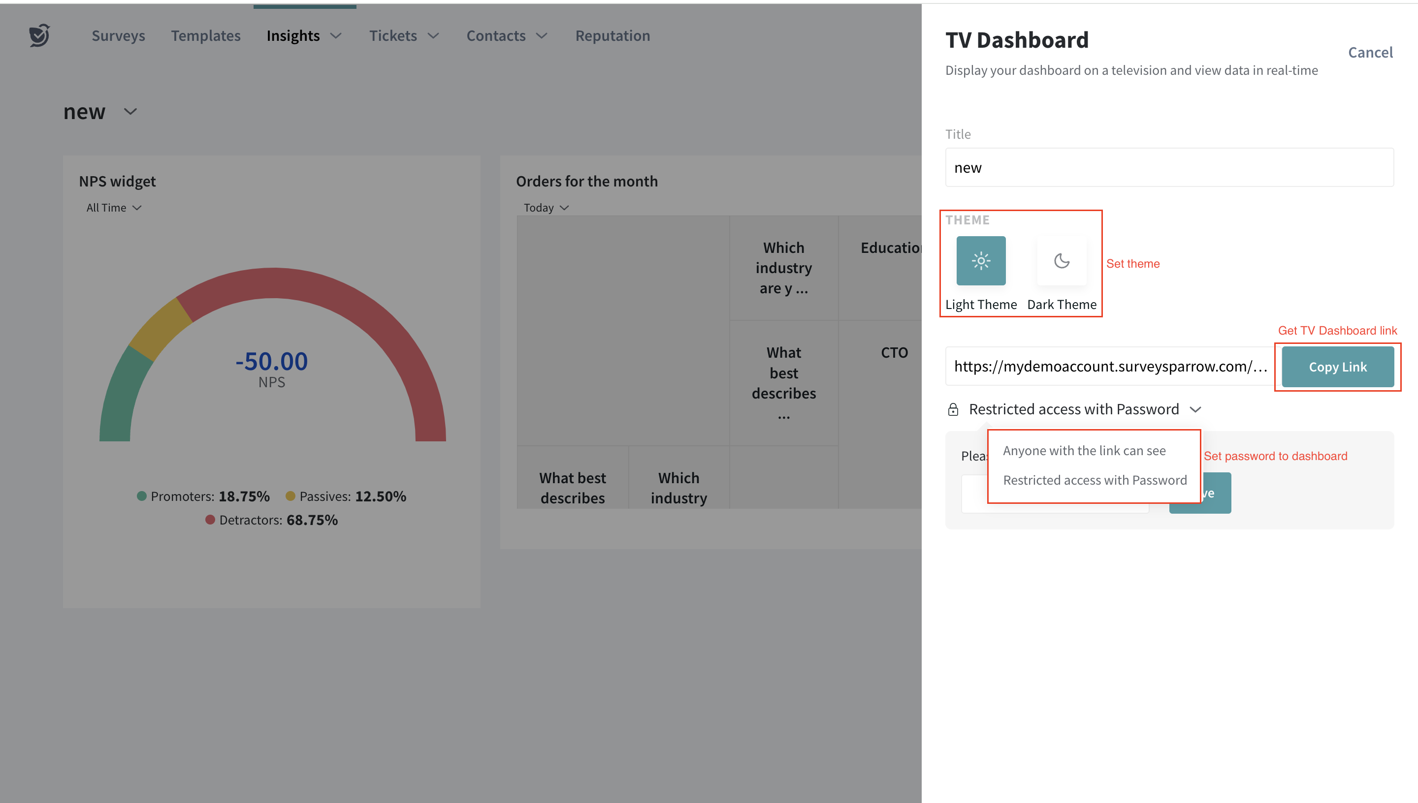Open the Today date filter dropdown
Image resolution: width=1418 pixels, height=803 pixels.
click(546, 208)
